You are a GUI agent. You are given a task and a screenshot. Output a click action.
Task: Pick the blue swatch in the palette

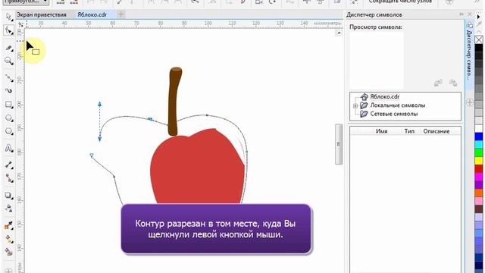coord(479,136)
